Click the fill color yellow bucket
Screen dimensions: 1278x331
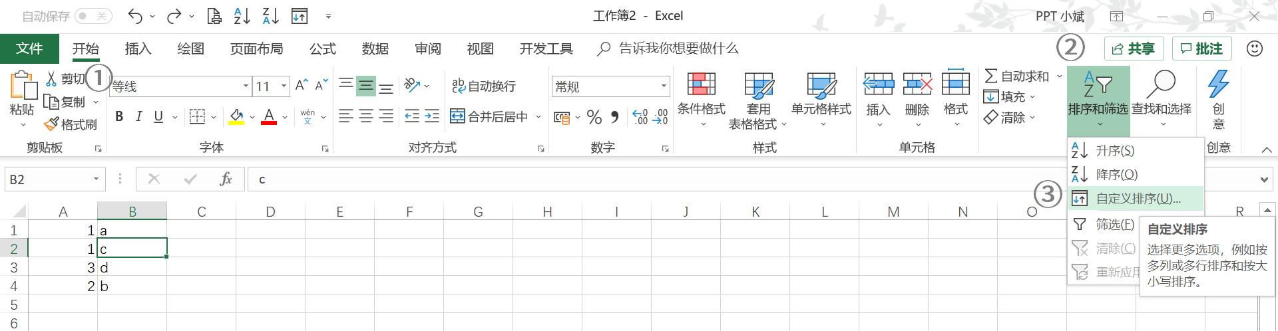[x=236, y=117]
